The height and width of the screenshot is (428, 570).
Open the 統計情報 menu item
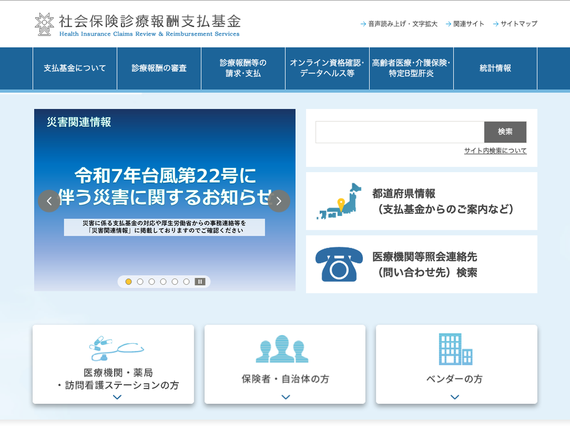[495, 68]
